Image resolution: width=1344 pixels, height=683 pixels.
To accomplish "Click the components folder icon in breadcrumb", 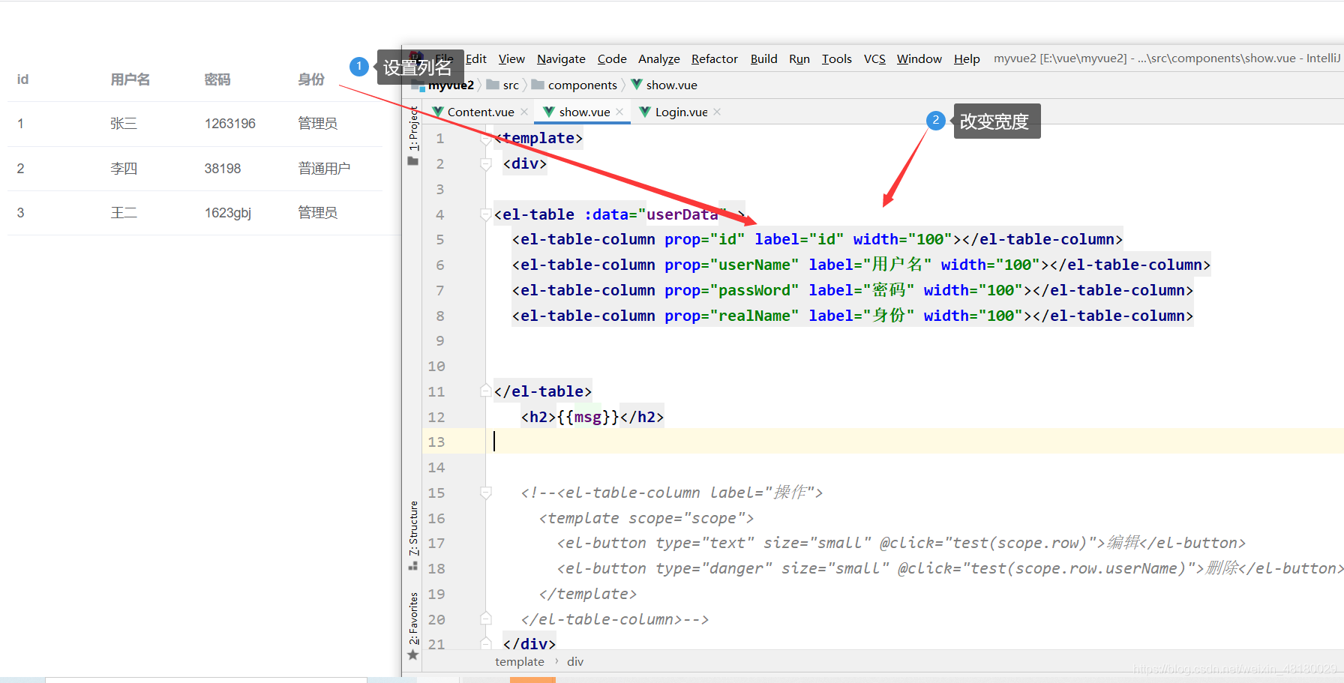I will point(538,85).
